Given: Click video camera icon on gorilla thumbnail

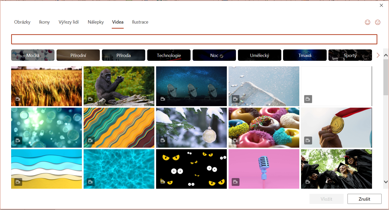Looking at the screenshot, I should coord(90,99).
